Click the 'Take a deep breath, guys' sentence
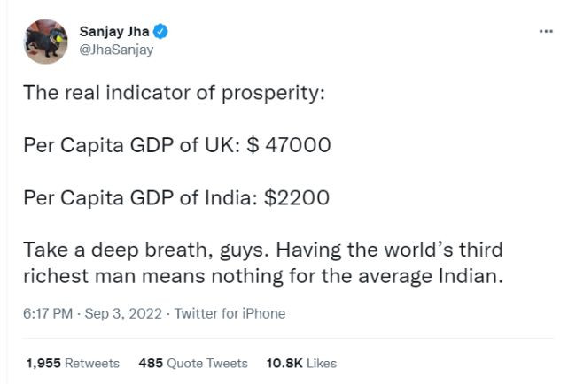 146,250
